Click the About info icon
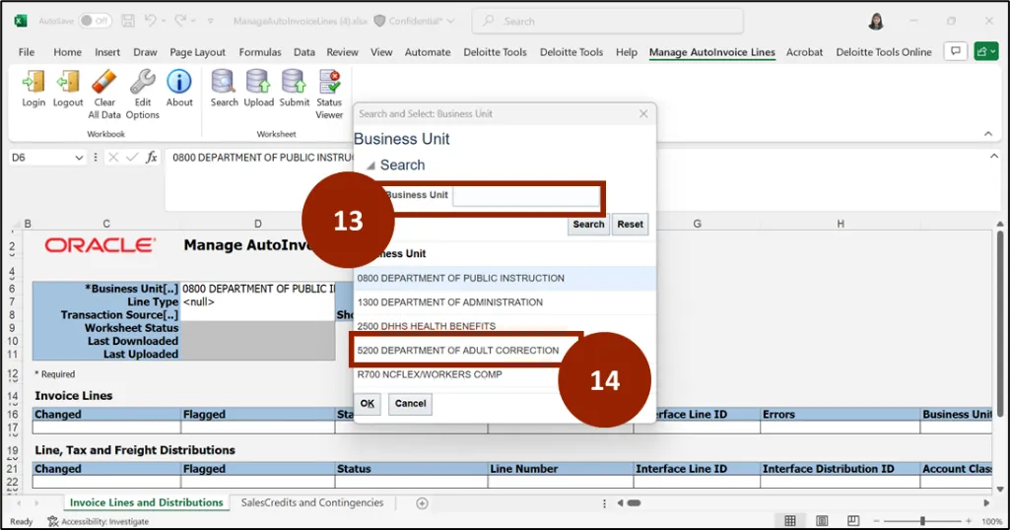 pos(179,84)
